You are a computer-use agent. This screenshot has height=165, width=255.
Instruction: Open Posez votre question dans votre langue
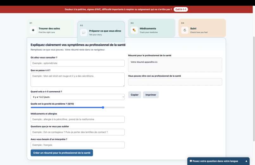pyautogui.click(x=218, y=161)
